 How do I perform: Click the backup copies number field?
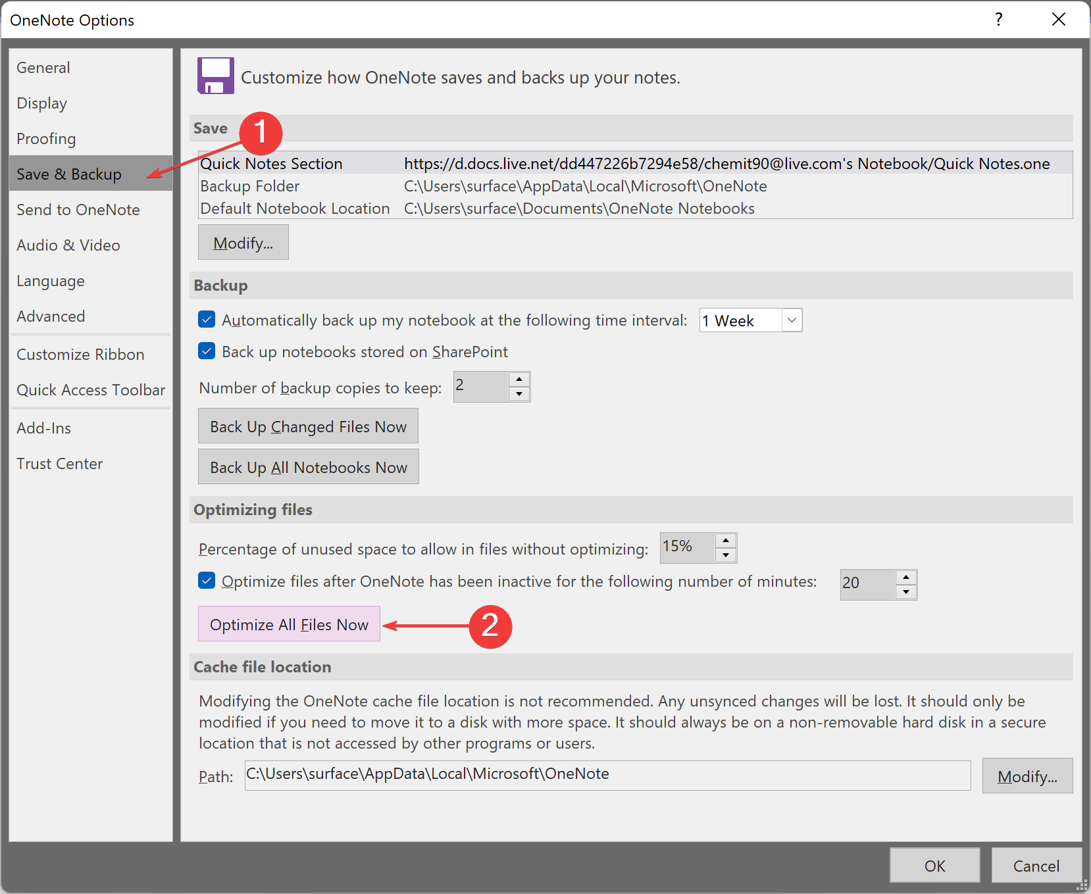481,387
